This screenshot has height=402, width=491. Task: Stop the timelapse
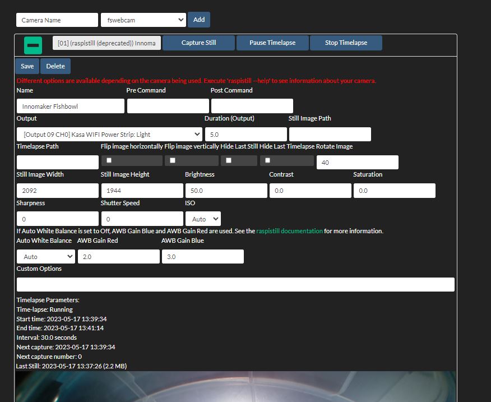coord(346,42)
